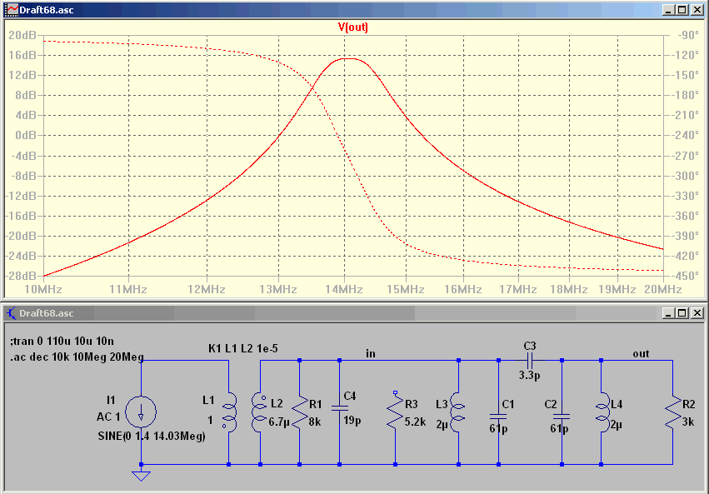This screenshot has width=709, height=494.
Task: Click the inductor L4 symbol
Action: (602, 412)
